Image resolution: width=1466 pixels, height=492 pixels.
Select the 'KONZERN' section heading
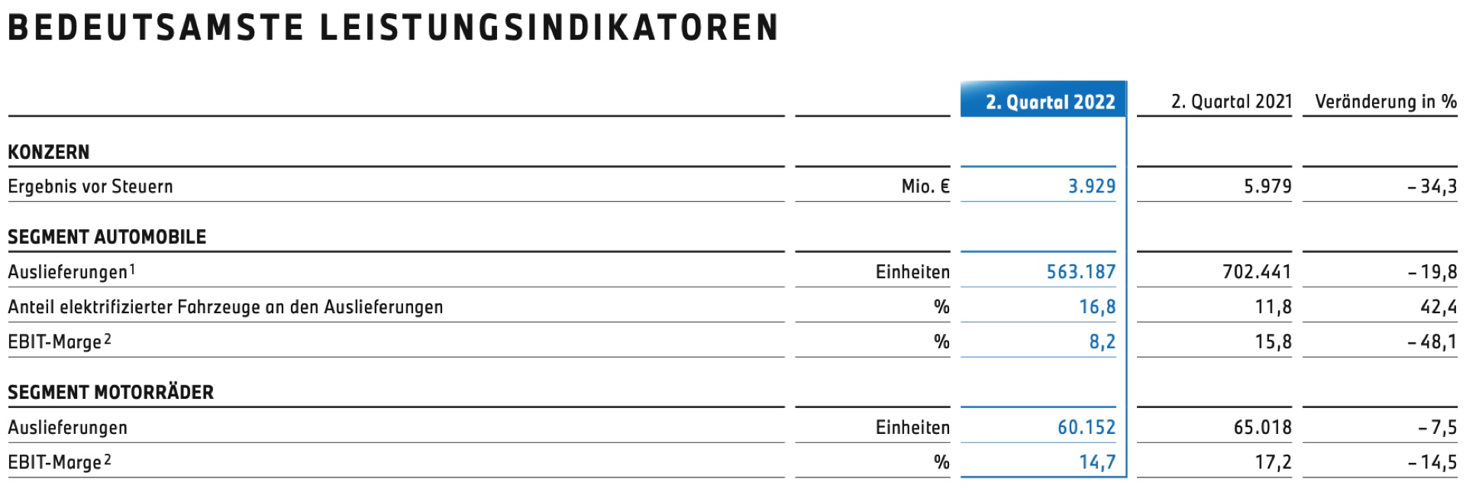[x=49, y=152]
